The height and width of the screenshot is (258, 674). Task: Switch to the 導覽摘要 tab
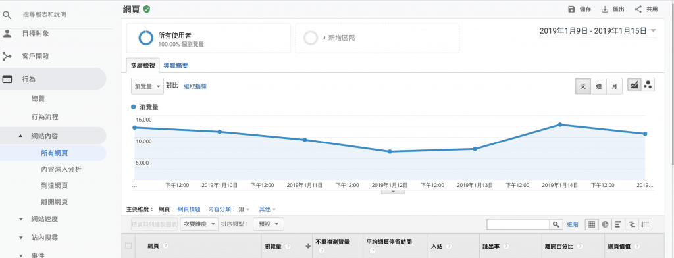pos(175,66)
